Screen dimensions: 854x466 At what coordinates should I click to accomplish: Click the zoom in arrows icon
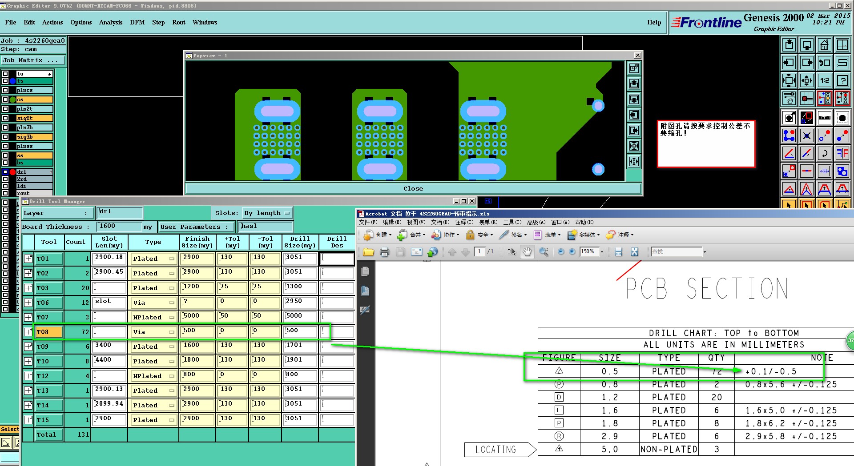point(789,80)
